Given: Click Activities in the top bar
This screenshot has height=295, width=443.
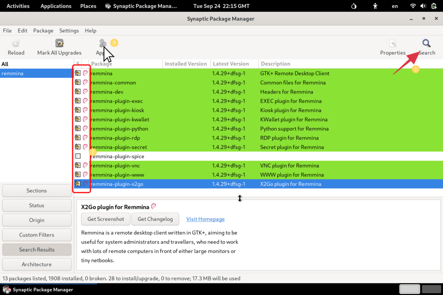Looking at the screenshot, I should [x=18, y=6].
